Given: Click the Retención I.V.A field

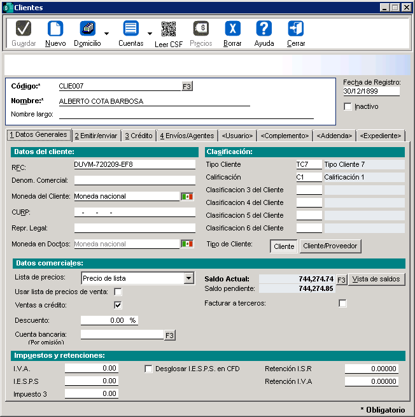Looking at the screenshot, I should (x=372, y=381).
